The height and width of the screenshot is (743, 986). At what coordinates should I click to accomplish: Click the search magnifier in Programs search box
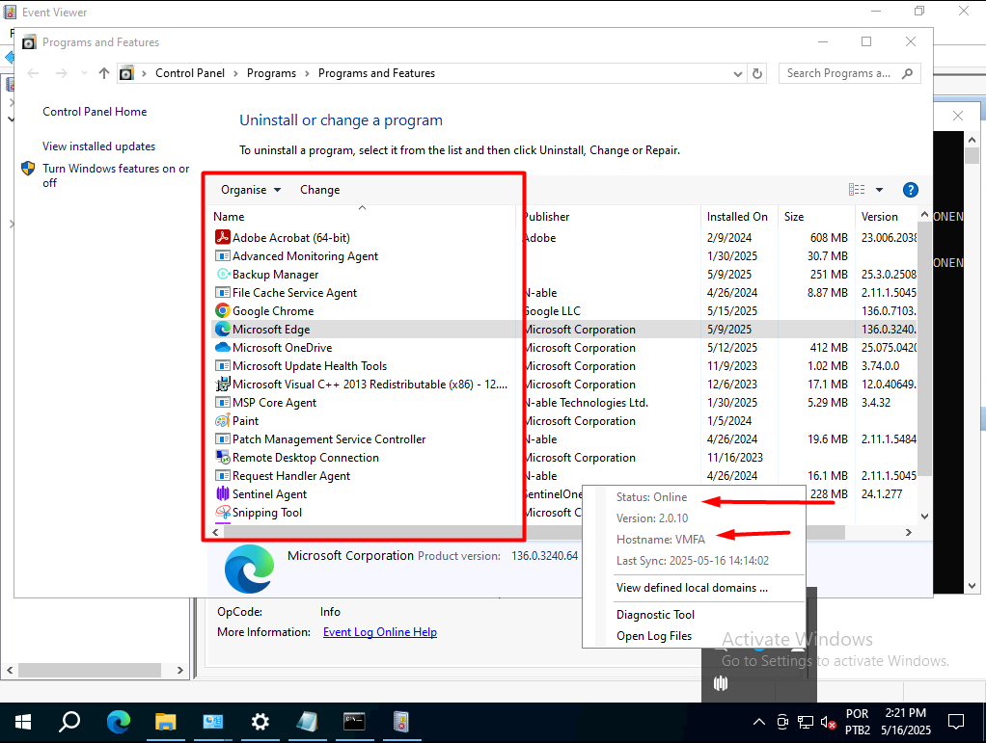click(907, 73)
